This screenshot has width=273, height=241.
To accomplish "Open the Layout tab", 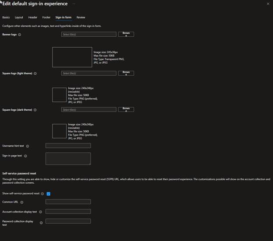I will (x=19, y=17).
